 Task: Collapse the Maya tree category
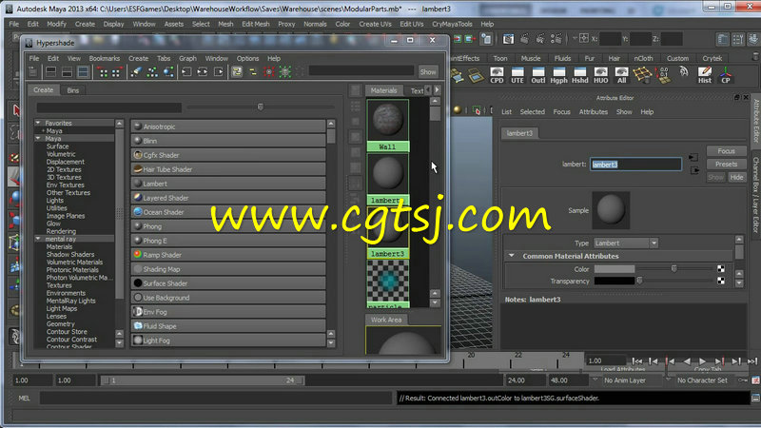tap(38, 139)
